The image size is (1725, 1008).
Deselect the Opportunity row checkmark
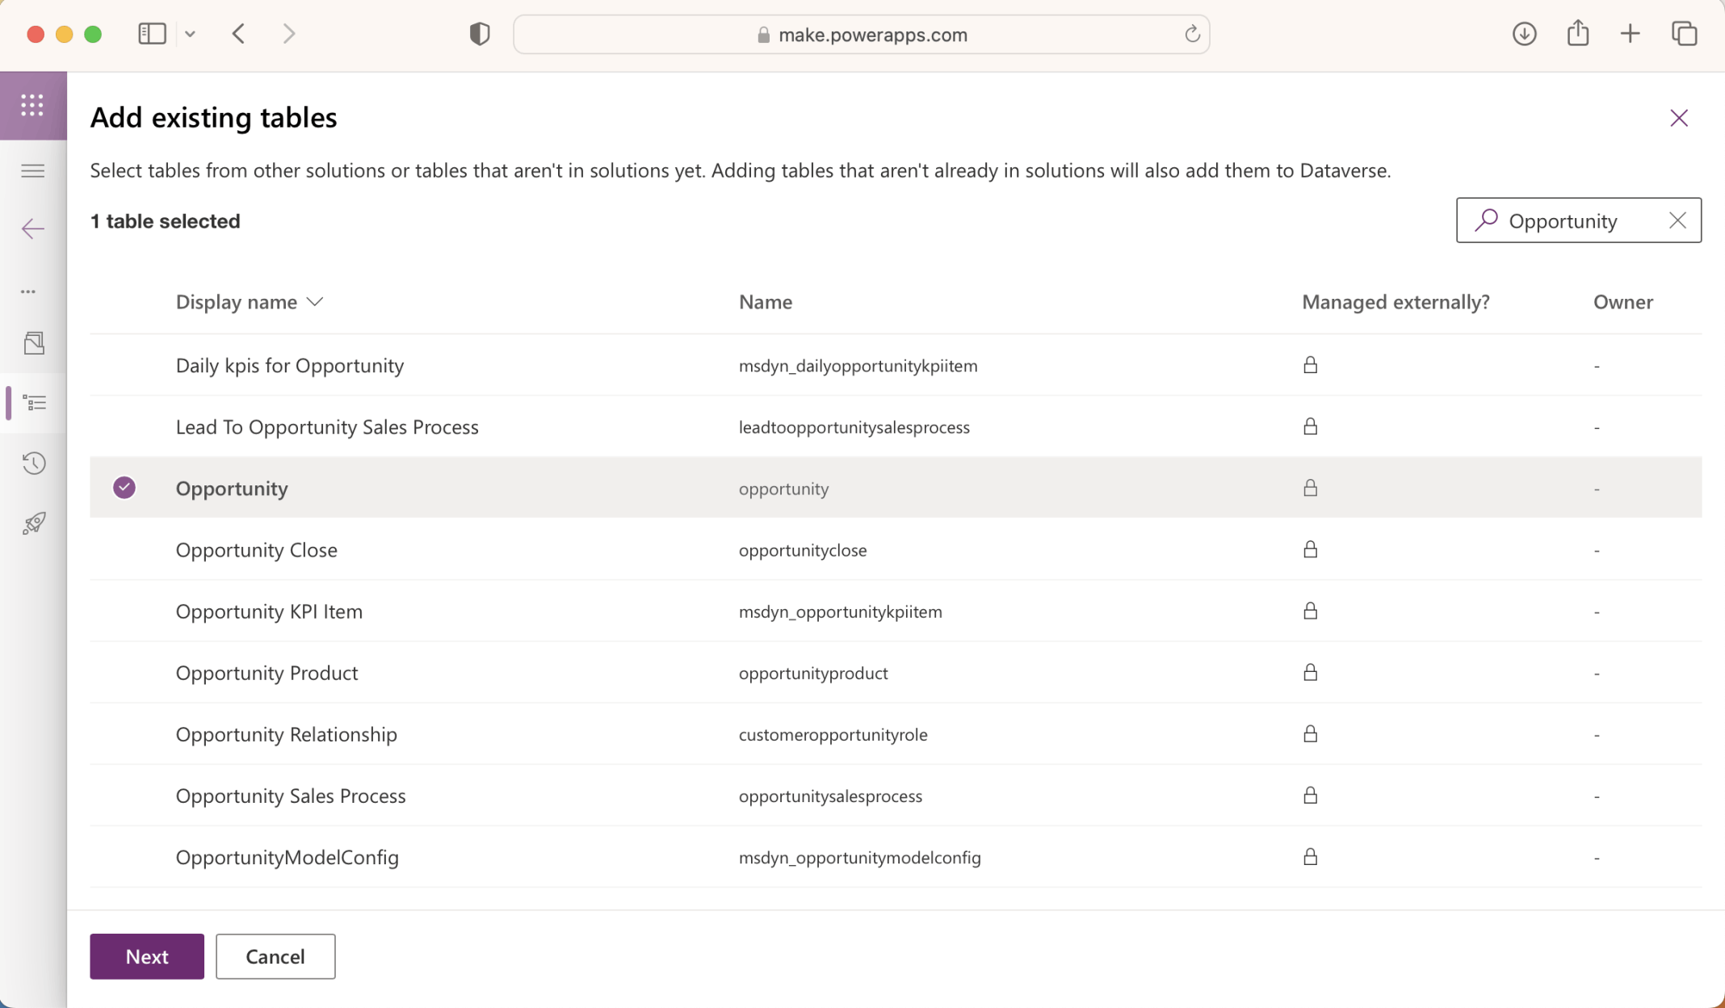pyautogui.click(x=124, y=488)
